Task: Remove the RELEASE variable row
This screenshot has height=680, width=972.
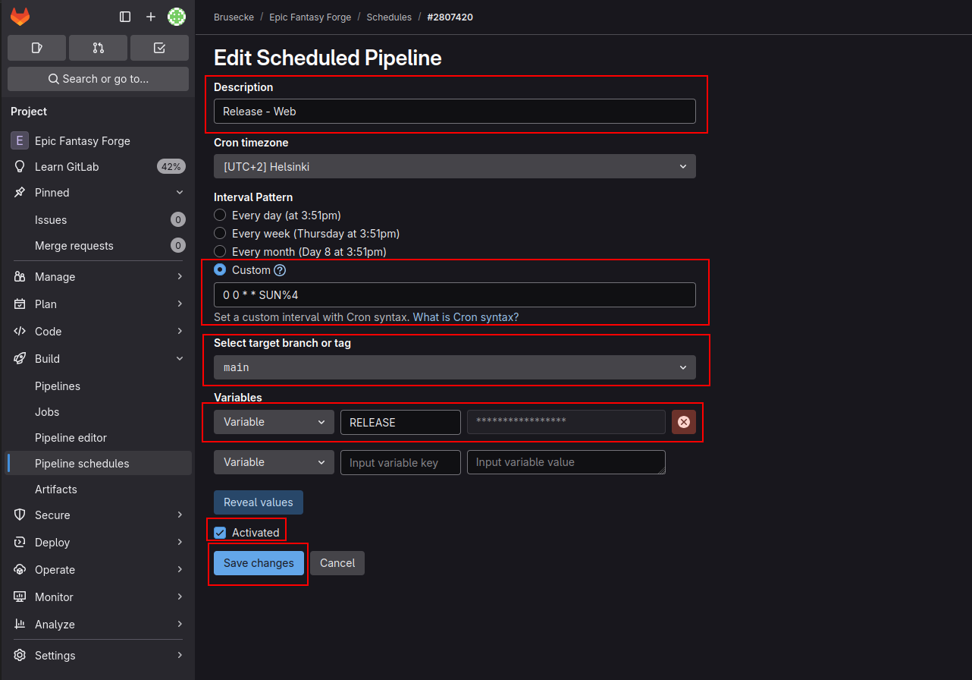Action: (684, 422)
